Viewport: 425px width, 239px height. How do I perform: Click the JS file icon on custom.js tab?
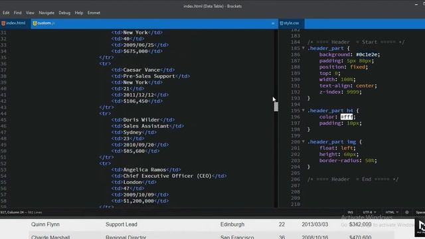tap(35, 23)
